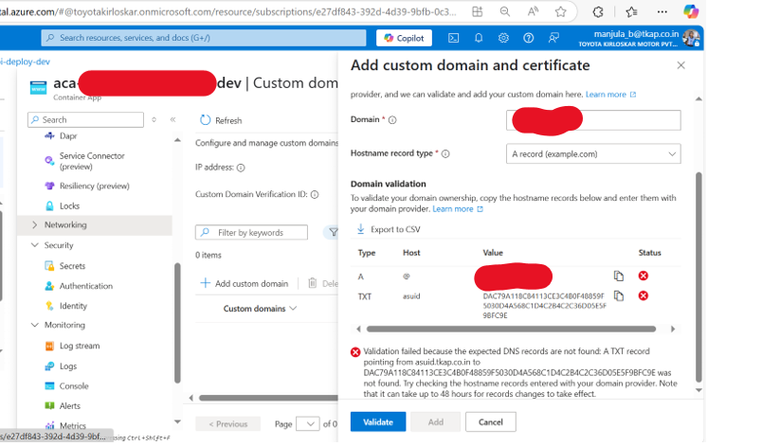Click Refresh in the toolbar
762x446 pixels.
(x=221, y=120)
